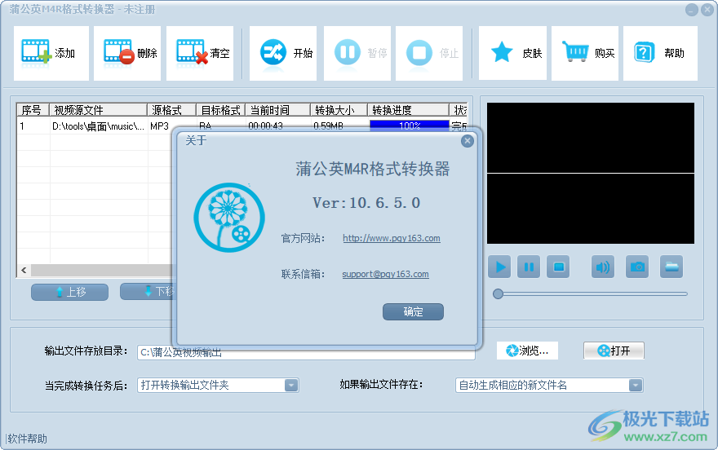Take a snapshot with the camera icon

point(637,267)
